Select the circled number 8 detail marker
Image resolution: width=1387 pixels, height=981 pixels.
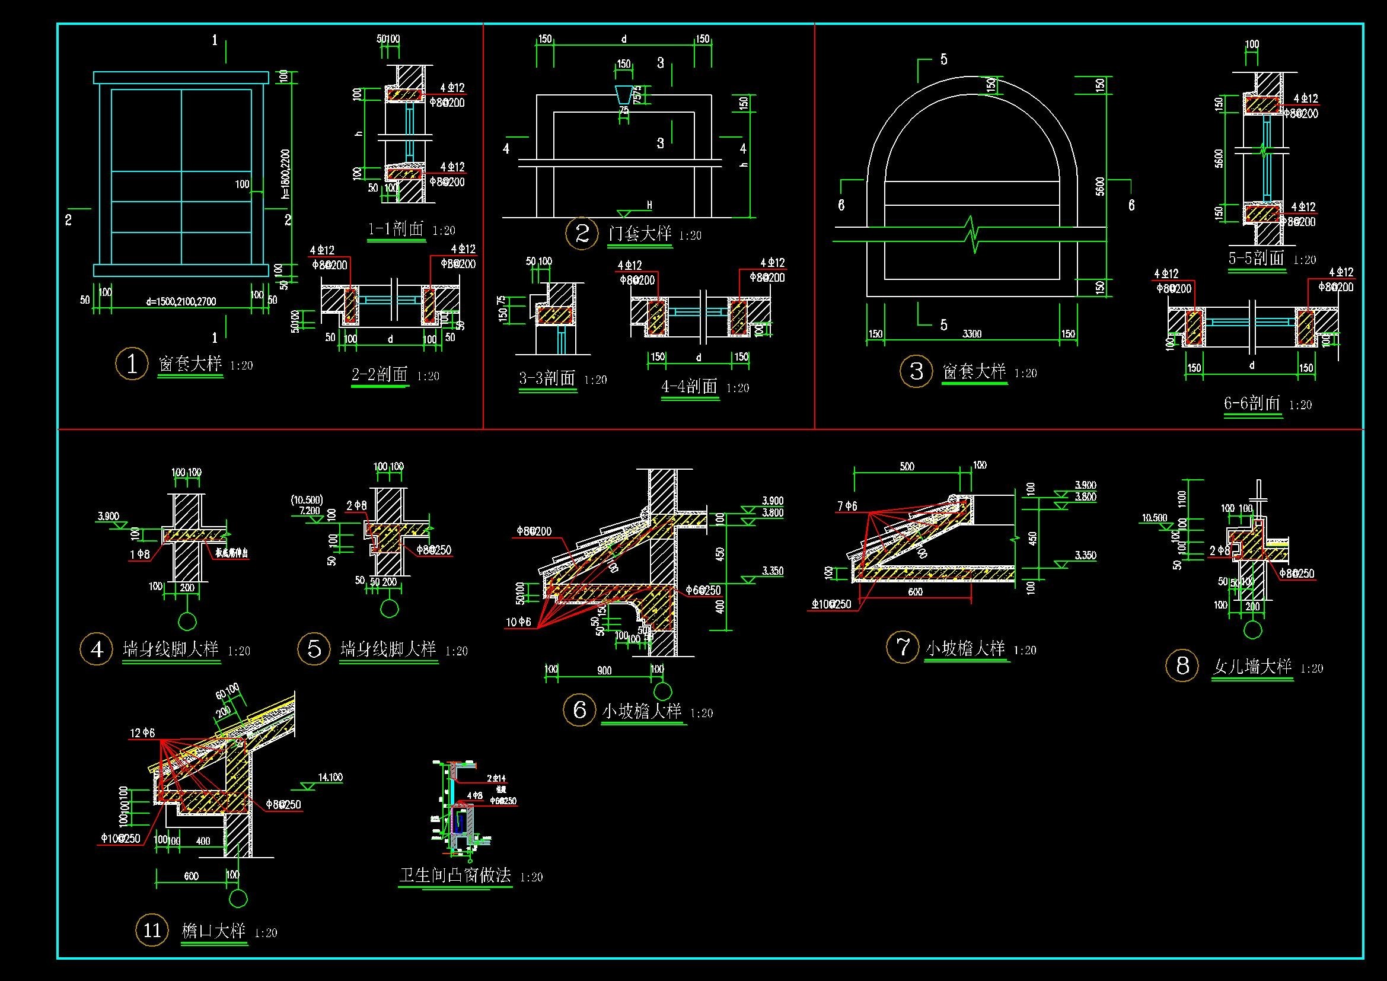point(1182,665)
